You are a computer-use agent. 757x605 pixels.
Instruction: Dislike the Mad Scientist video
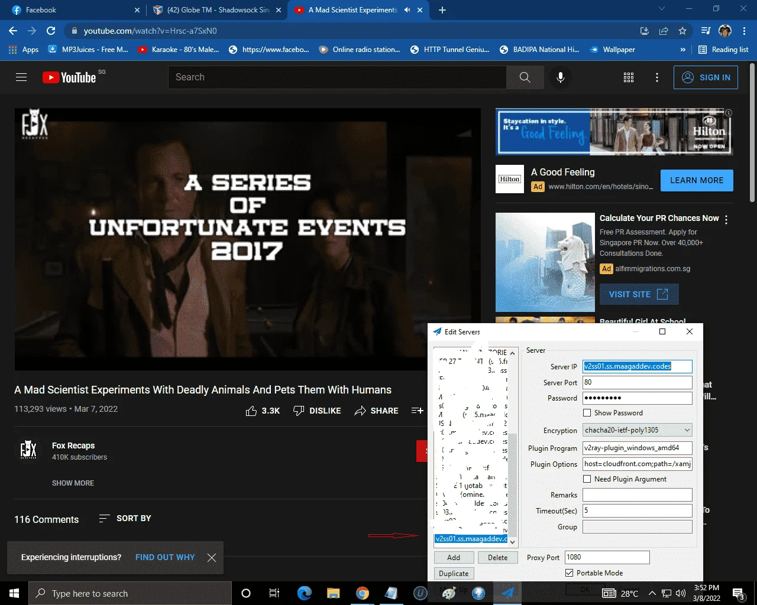[x=317, y=411]
